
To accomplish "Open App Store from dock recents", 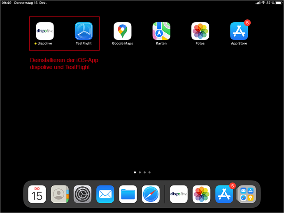I will (x=224, y=194).
